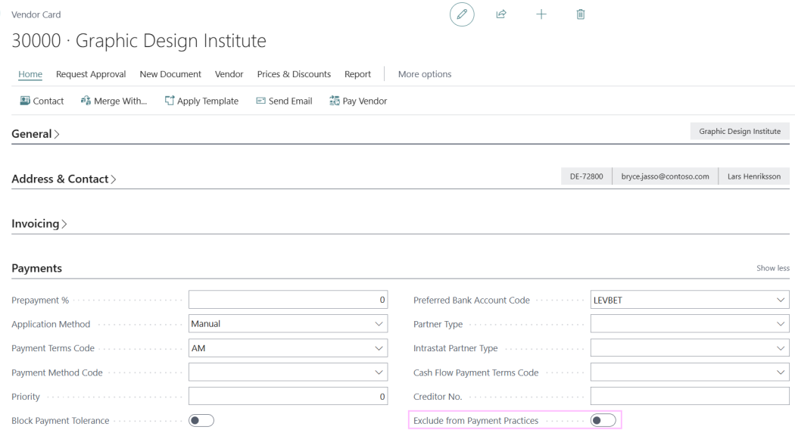Screen dimensions: 795x430
Task: Open Cash Flow Payment Terms Code dropdown
Action: click(x=781, y=372)
